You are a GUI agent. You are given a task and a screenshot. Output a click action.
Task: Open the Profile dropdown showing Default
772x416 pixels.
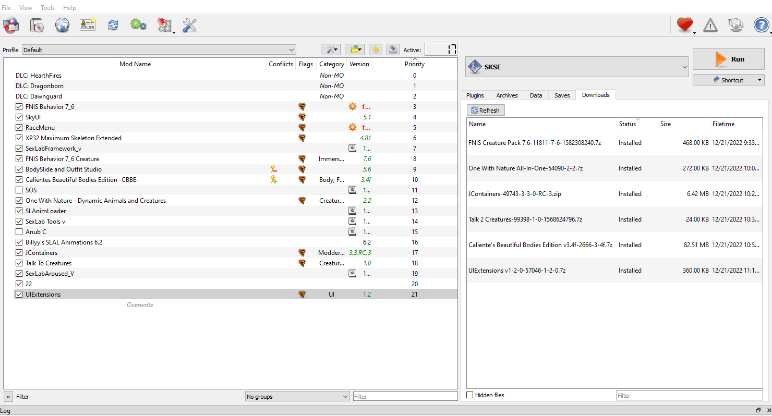(159, 50)
